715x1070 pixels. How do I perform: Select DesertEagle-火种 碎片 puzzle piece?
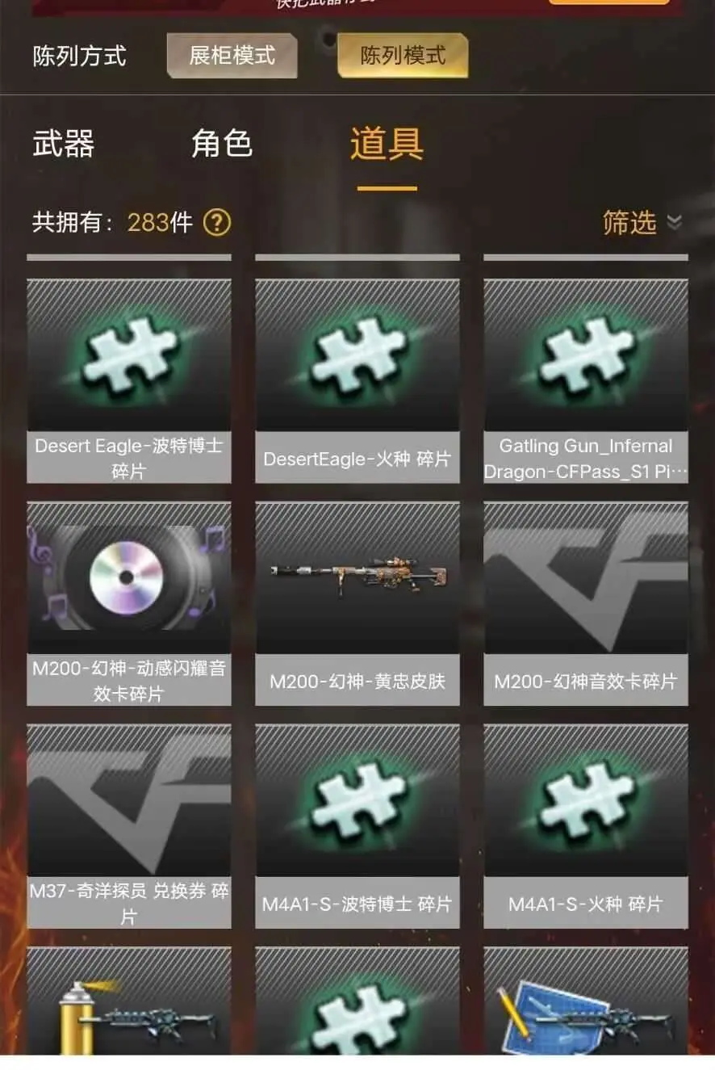point(357,355)
